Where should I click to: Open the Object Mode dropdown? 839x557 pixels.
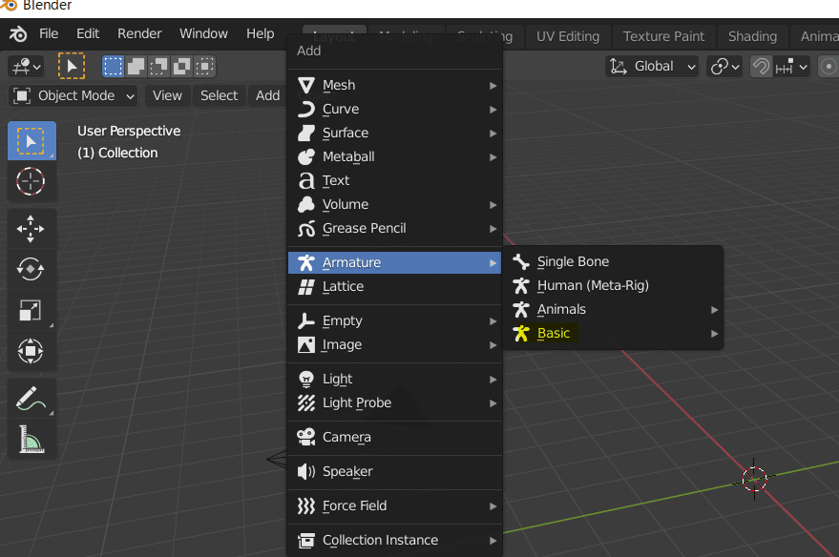[73, 95]
